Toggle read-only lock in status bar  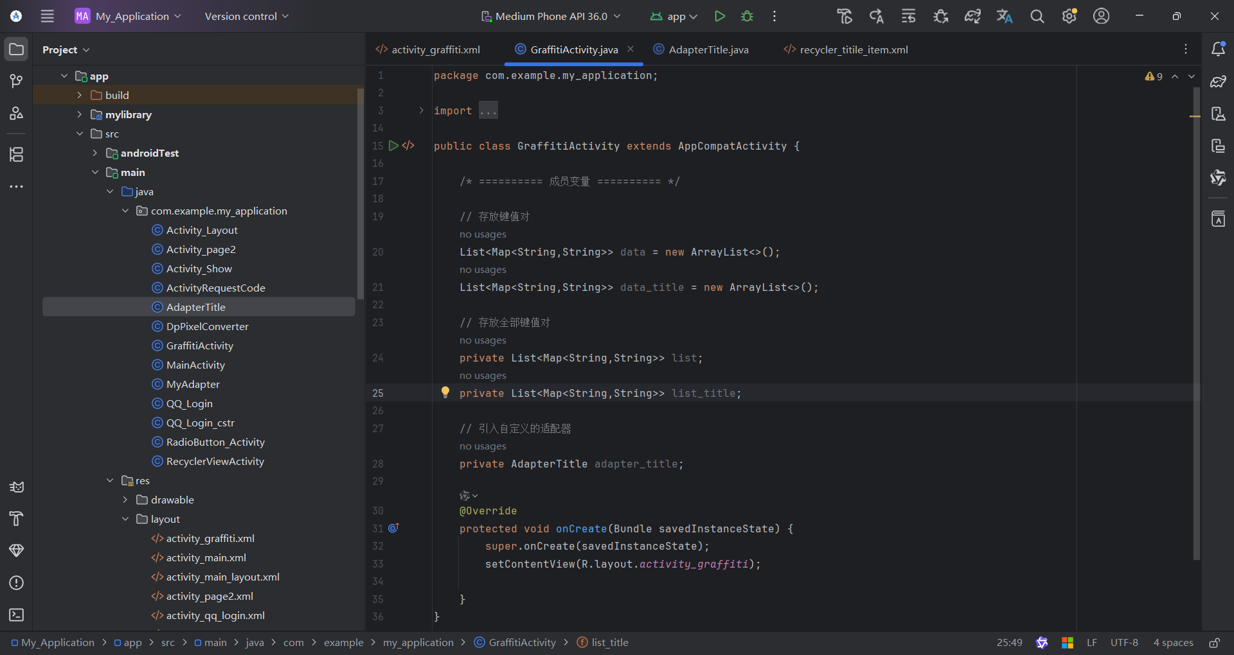[1214, 643]
